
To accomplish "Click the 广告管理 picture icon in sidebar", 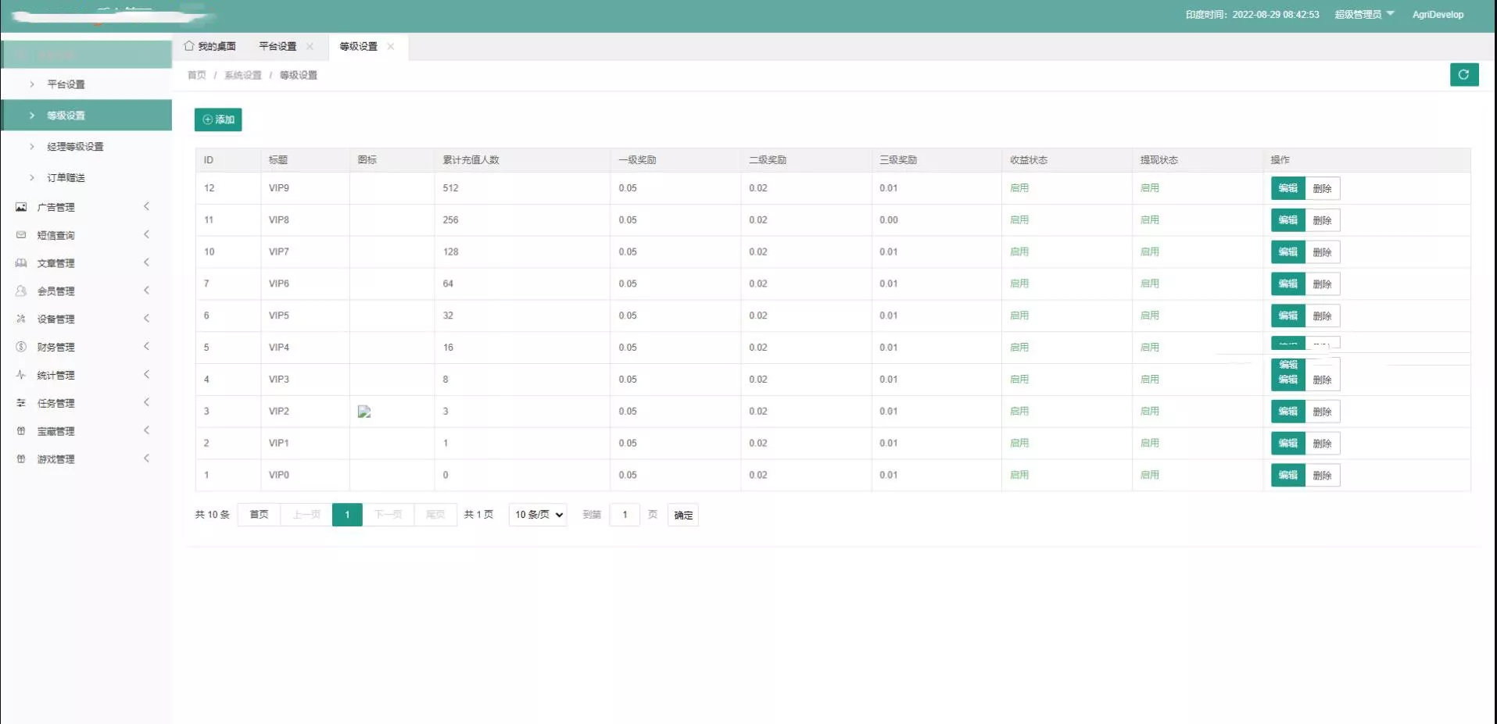I will (x=21, y=207).
